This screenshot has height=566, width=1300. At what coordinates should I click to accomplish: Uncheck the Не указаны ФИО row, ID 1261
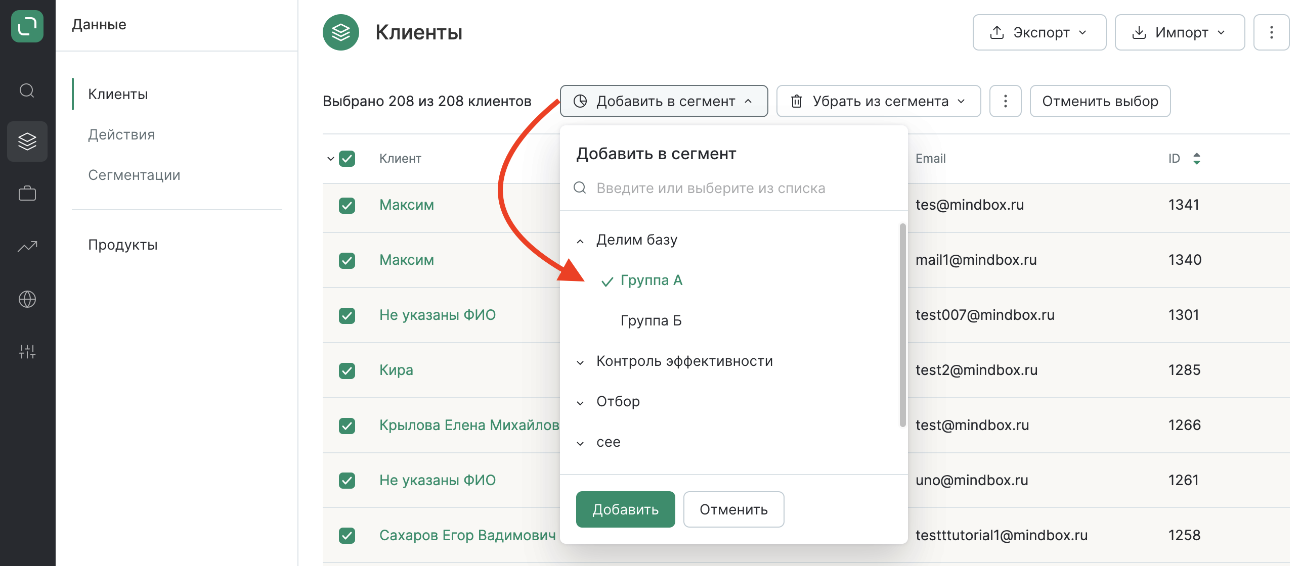pos(347,481)
